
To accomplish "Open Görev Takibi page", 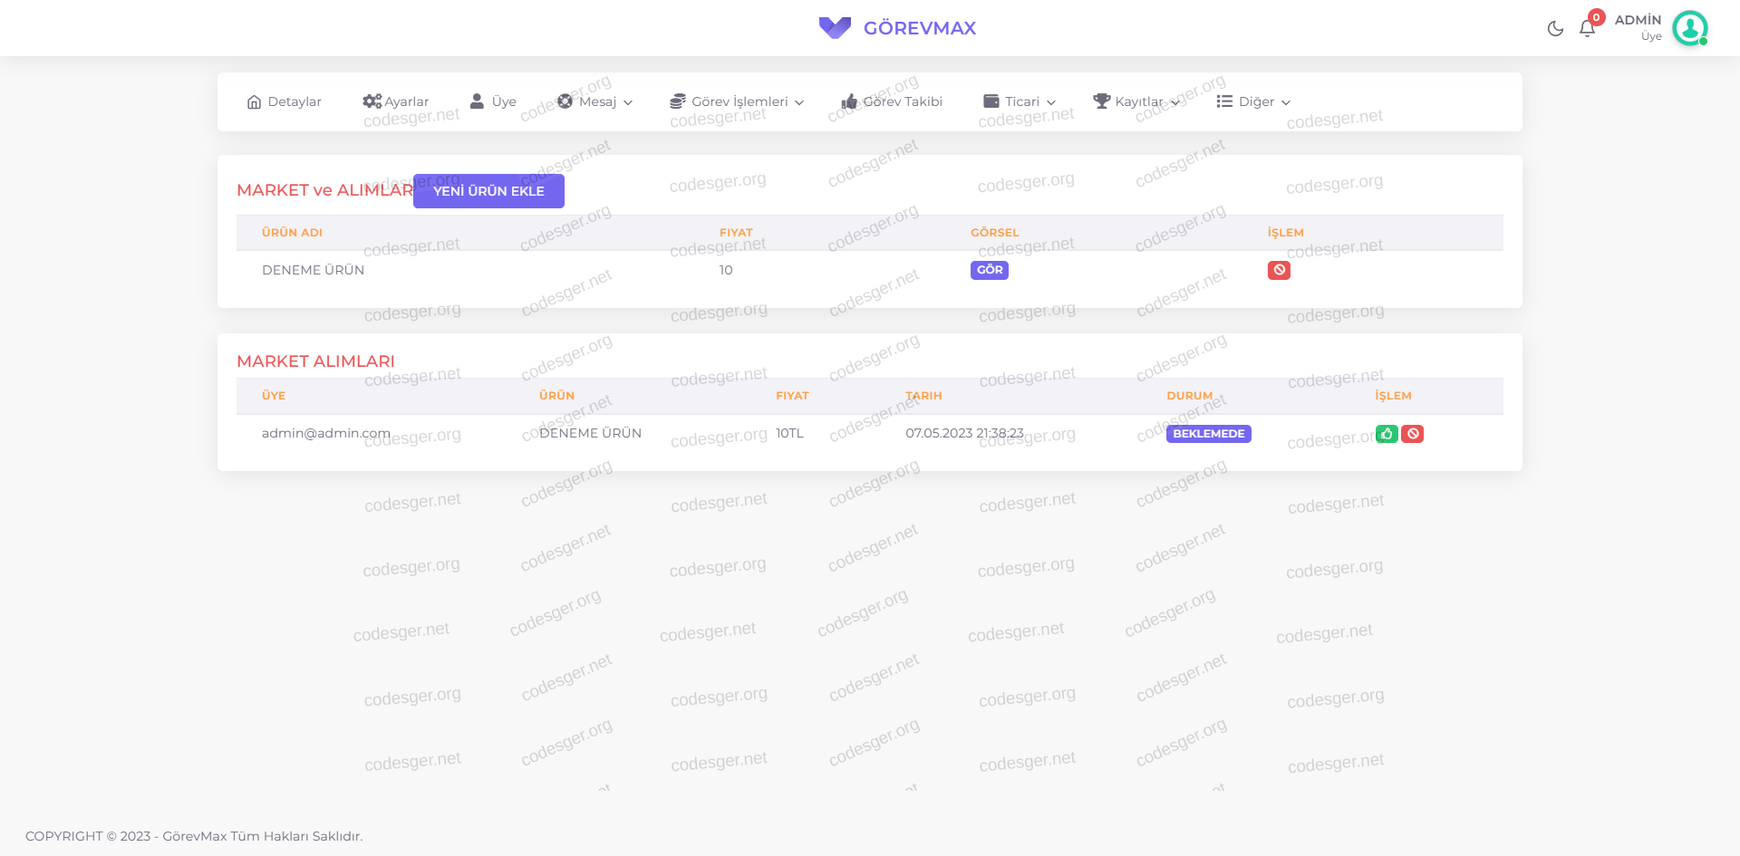I will point(892,101).
